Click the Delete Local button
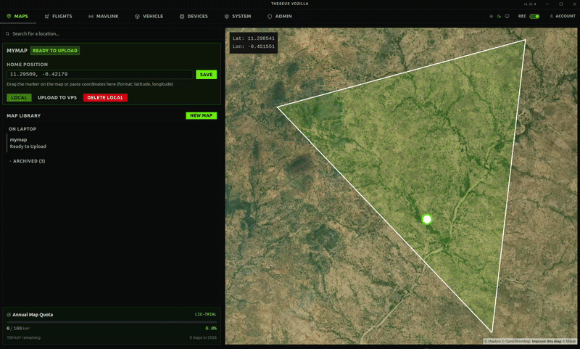580x349 pixels. click(105, 97)
